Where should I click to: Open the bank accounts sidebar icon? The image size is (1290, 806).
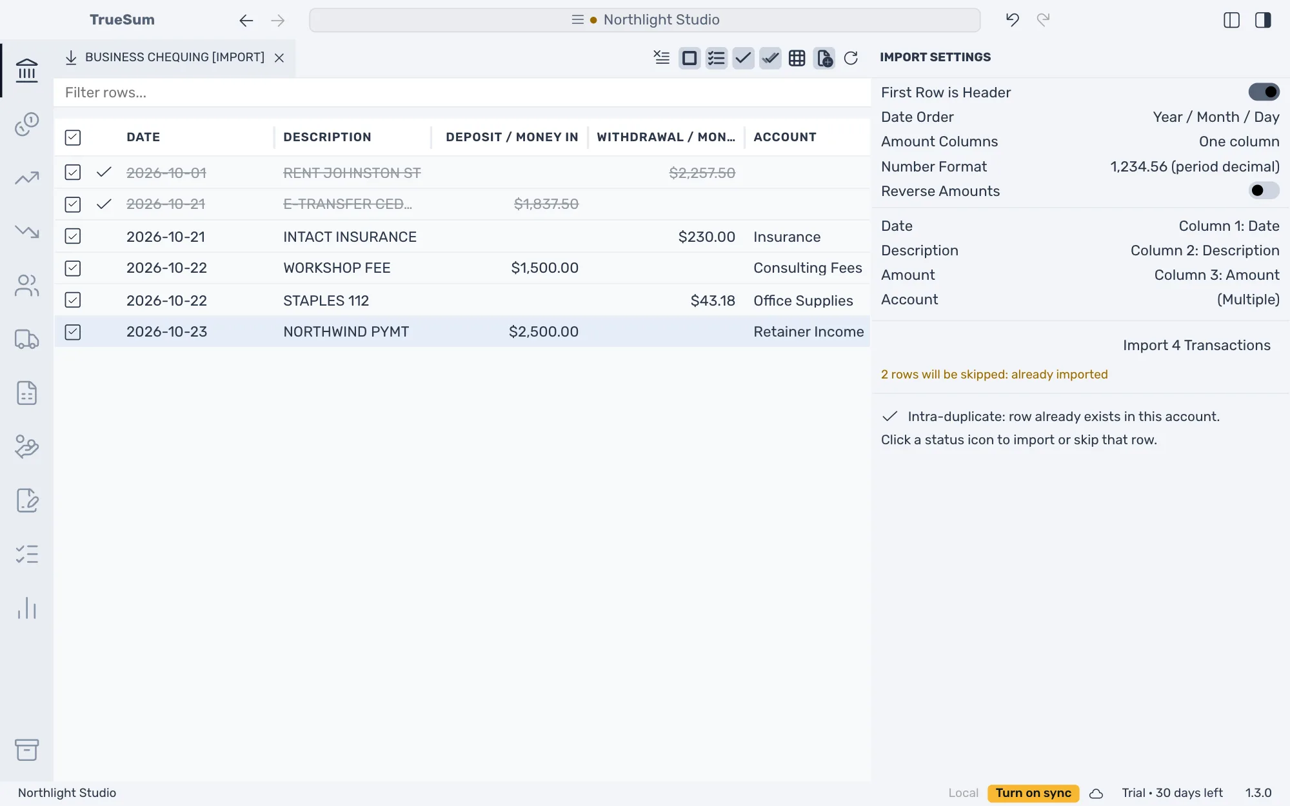click(26, 70)
